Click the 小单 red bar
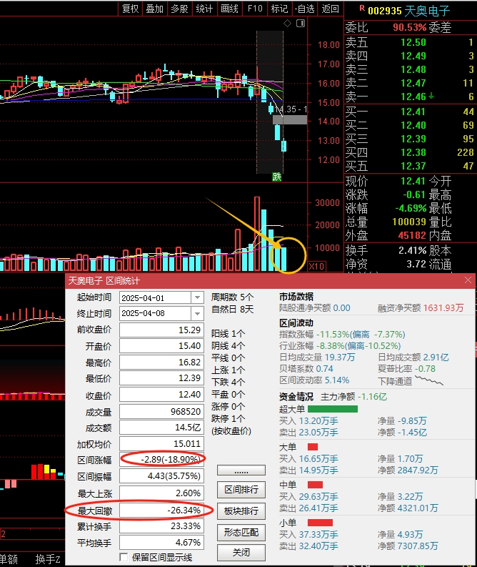The width and height of the screenshot is (477, 567). coord(320,523)
